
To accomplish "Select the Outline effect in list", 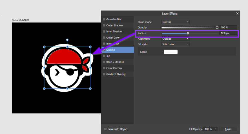I will point(112,50).
